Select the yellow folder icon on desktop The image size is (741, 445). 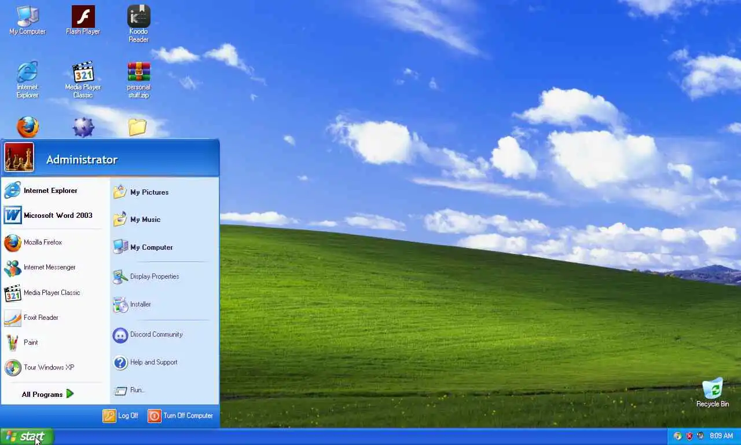[138, 127]
